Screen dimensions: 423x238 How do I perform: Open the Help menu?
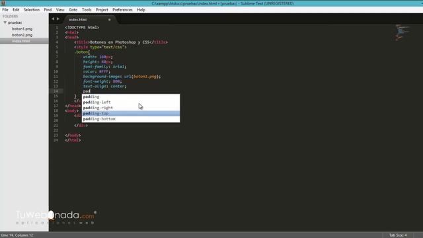[x=141, y=10]
